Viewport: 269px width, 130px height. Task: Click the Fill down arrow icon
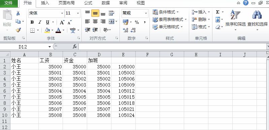tap(217, 20)
